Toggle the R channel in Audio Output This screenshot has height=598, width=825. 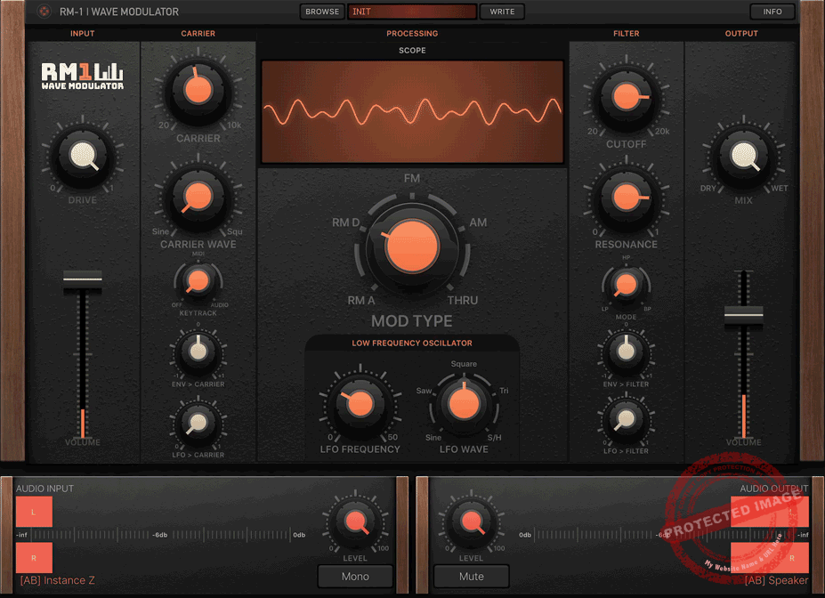[770, 557]
